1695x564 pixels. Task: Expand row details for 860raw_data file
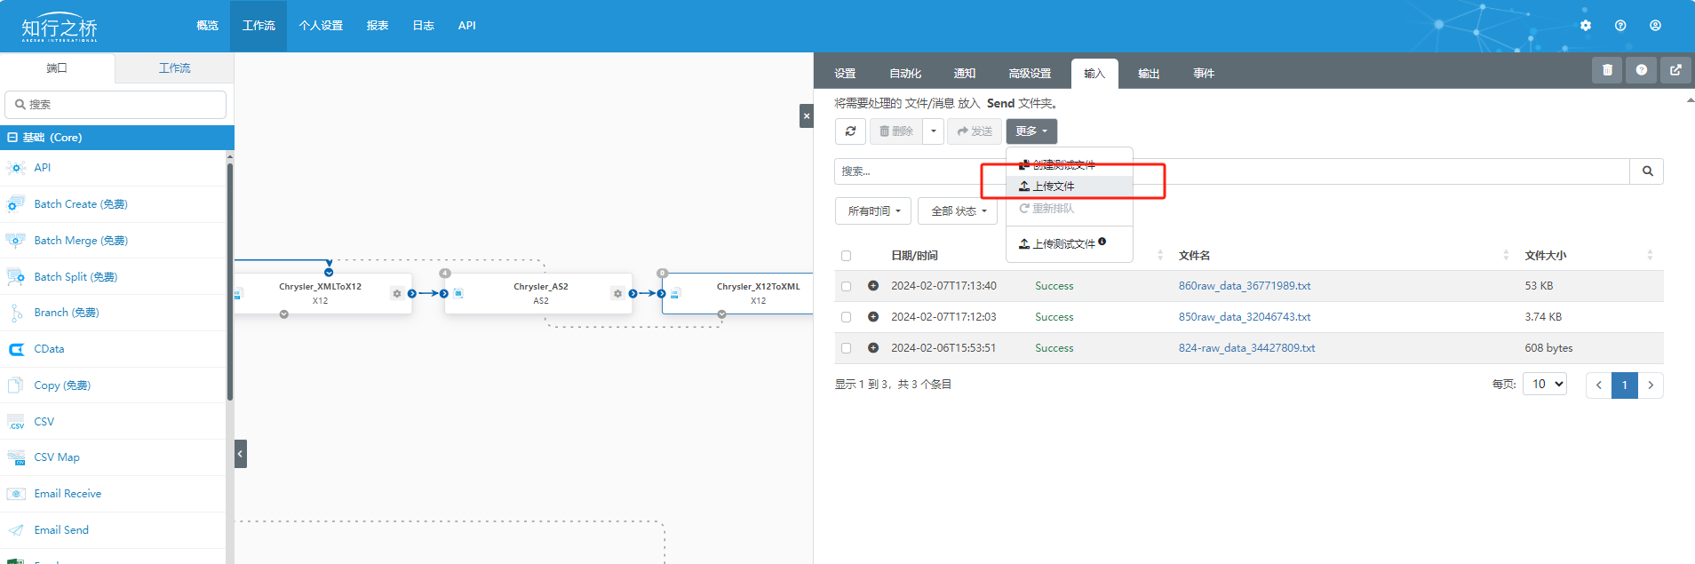pyautogui.click(x=873, y=286)
